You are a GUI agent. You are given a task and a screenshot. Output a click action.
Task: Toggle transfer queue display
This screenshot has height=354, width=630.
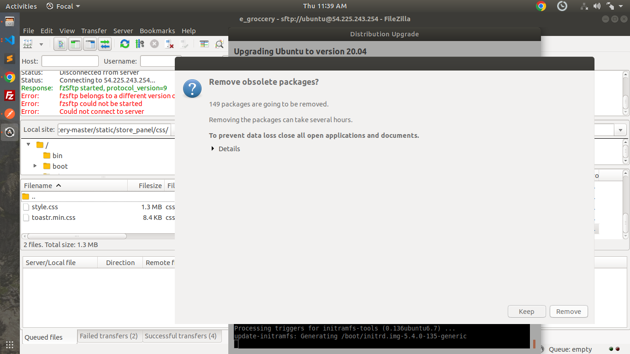coord(105,44)
